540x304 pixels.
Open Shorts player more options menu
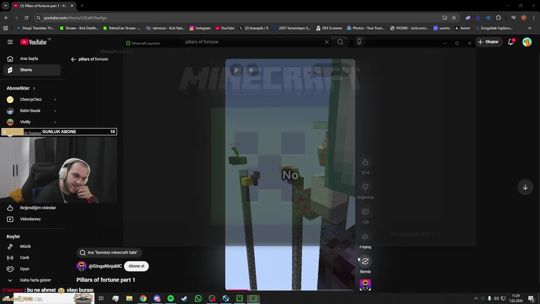(x=332, y=70)
